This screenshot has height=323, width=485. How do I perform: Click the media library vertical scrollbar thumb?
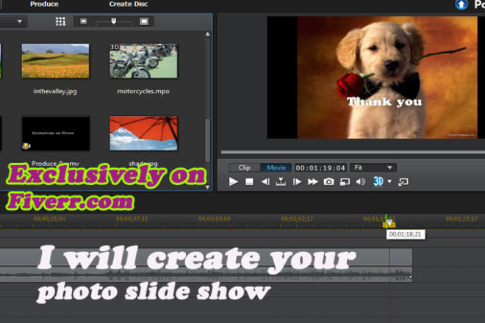tap(207, 140)
